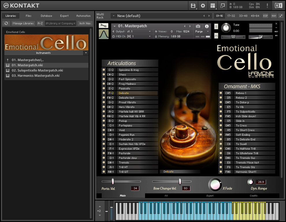286x222 pixels.
Task: Expand the Instruments dropdown in library
Action: tap(86, 53)
